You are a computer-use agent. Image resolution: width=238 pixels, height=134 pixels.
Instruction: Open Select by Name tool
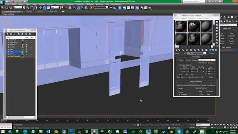[28, 8]
